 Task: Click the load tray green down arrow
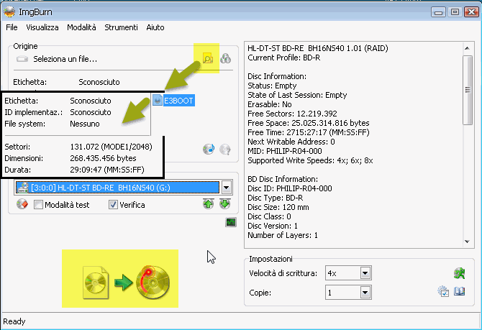click(225, 203)
